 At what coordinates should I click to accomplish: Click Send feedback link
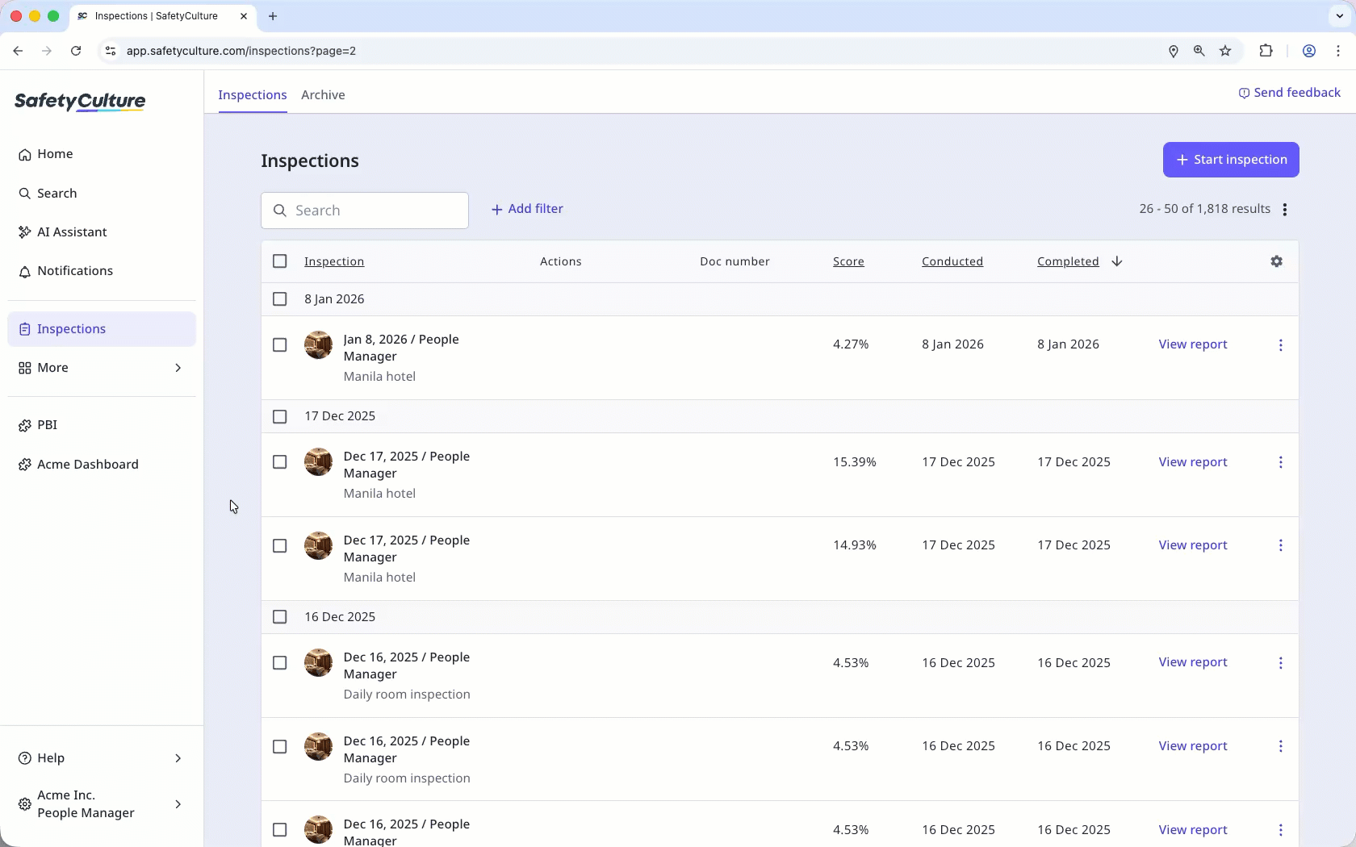1289,93
